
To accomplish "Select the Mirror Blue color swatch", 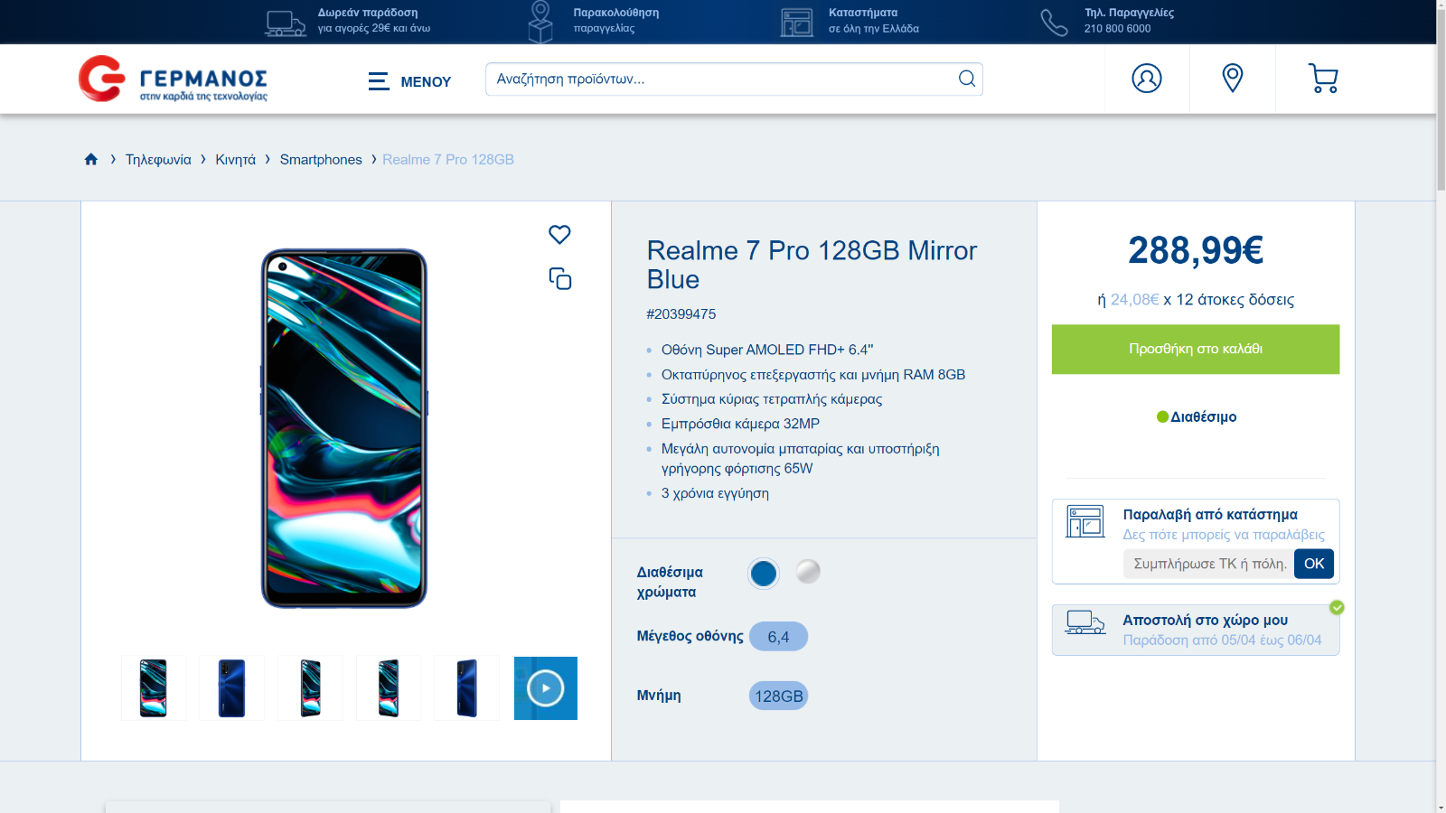I will point(764,574).
